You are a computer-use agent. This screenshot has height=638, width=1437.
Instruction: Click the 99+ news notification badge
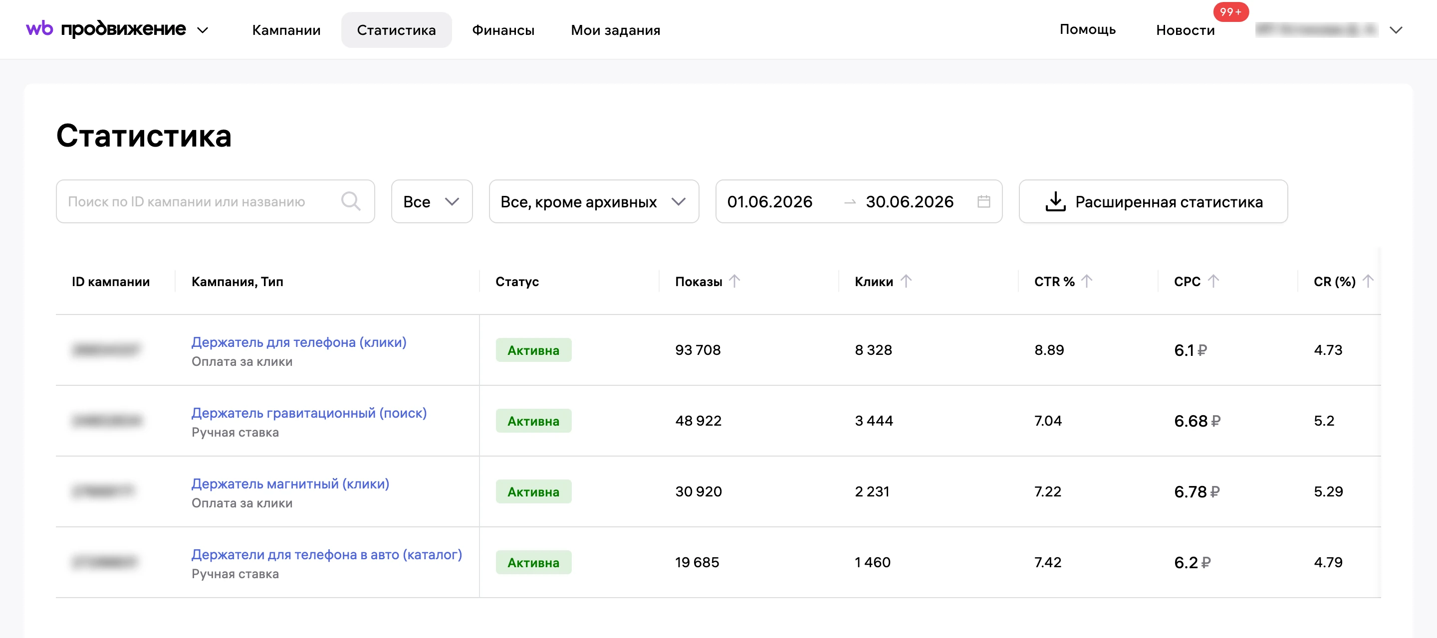pyautogui.click(x=1230, y=11)
